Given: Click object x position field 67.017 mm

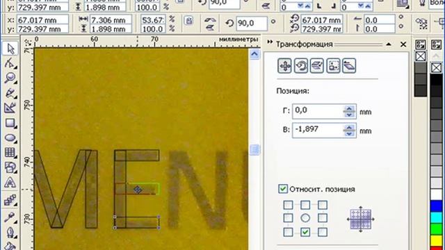Looking at the screenshot, I should tap(42, 20).
